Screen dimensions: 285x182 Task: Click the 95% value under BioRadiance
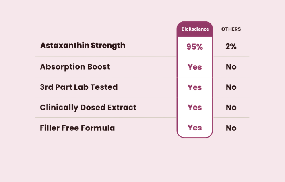pos(194,47)
